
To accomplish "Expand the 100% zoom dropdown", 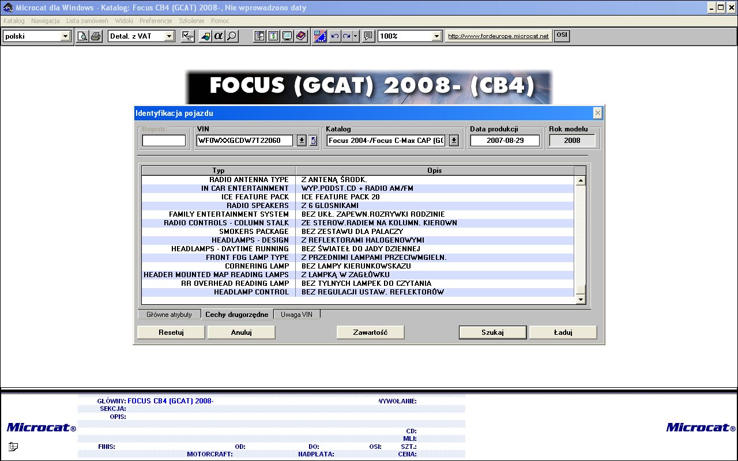I will (x=436, y=36).
